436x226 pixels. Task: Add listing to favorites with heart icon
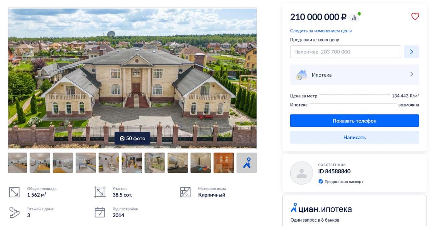pyautogui.click(x=415, y=16)
